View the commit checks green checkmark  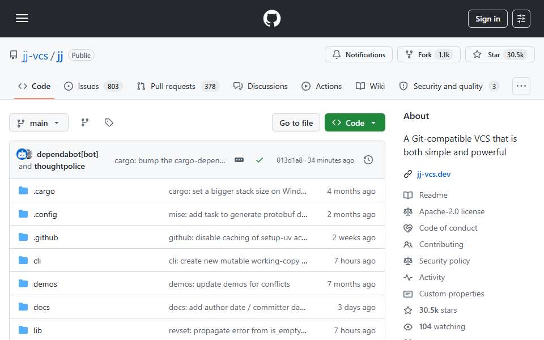[259, 160]
